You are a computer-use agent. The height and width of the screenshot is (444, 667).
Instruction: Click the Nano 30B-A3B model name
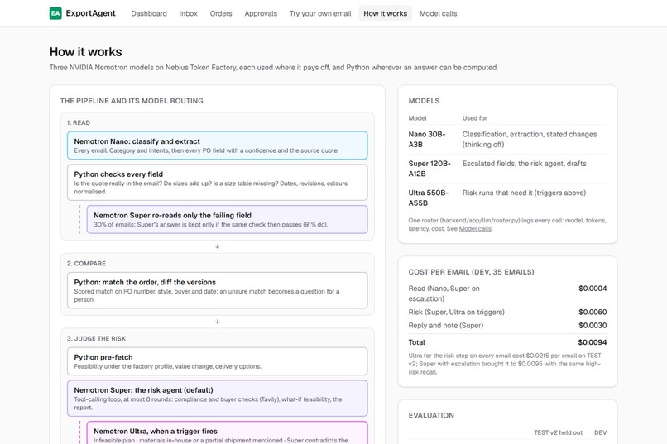click(x=427, y=140)
